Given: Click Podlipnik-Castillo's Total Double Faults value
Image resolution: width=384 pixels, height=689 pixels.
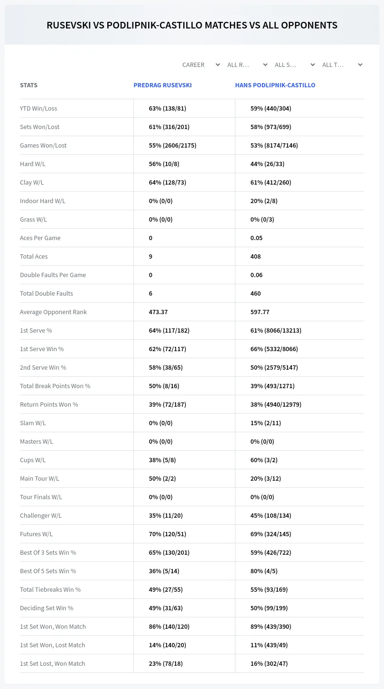Looking at the screenshot, I should pos(256,293).
